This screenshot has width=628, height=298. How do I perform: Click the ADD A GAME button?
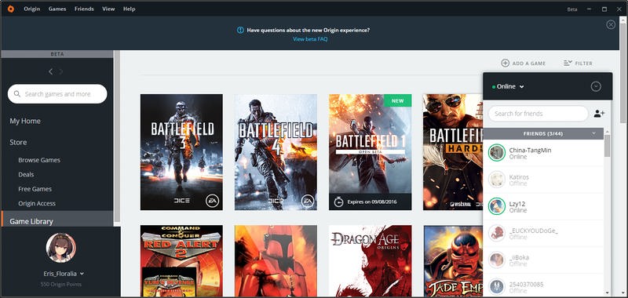524,64
